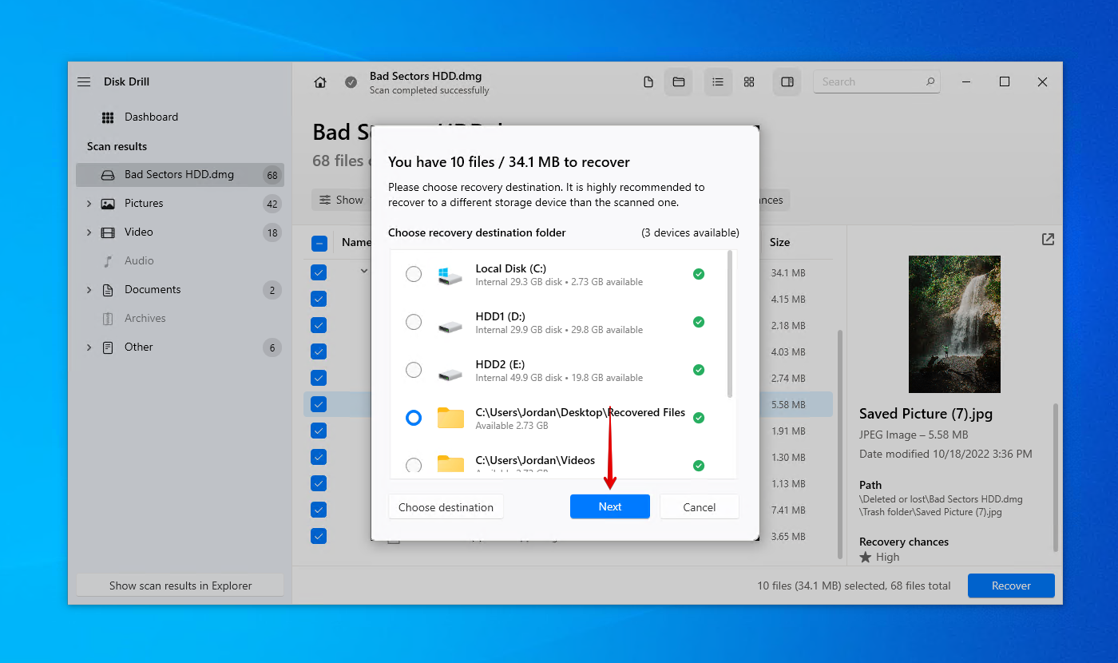Expand the Video category chevron
The height and width of the screenshot is (663, 1118).
pos(89,232)
